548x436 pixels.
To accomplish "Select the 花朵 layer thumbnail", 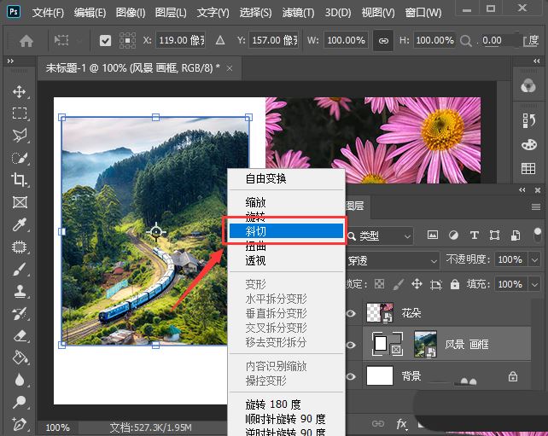I will click(x=380, y=312).
